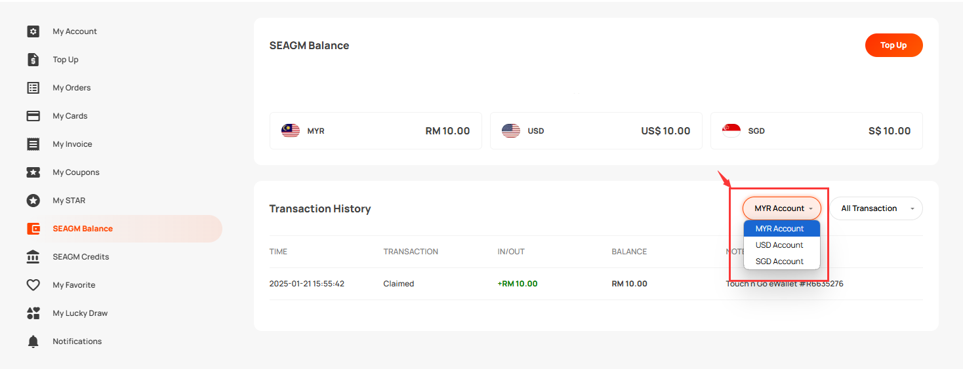The image size is (963, 369).
Task: Click the TIME column header
Action: pos(278,252)
